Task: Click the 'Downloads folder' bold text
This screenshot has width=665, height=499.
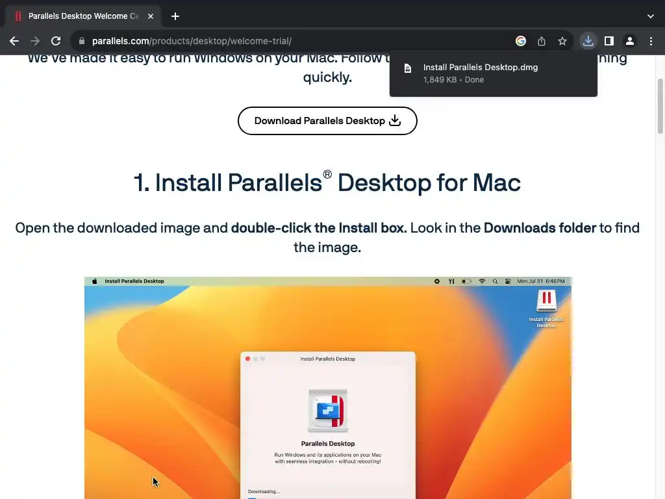Action: 540,228
